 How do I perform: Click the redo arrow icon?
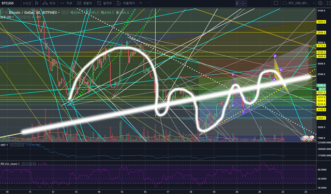coord(147,3)
